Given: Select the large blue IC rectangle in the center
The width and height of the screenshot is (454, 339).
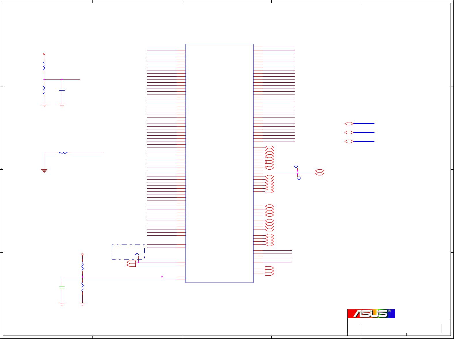Looking at the screenshot, I should [220, 163].
